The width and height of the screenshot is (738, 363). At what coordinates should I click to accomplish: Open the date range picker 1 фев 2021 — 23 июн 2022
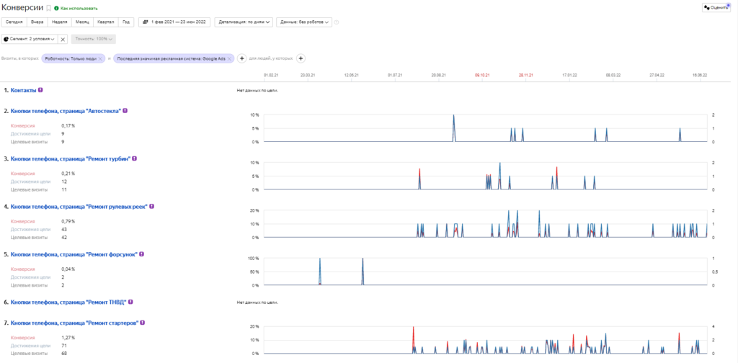[x=174, y=22]
